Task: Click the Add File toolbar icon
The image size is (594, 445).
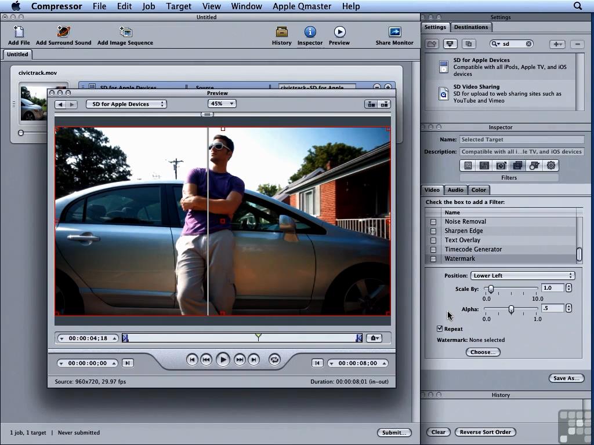Action: (19, 32)
